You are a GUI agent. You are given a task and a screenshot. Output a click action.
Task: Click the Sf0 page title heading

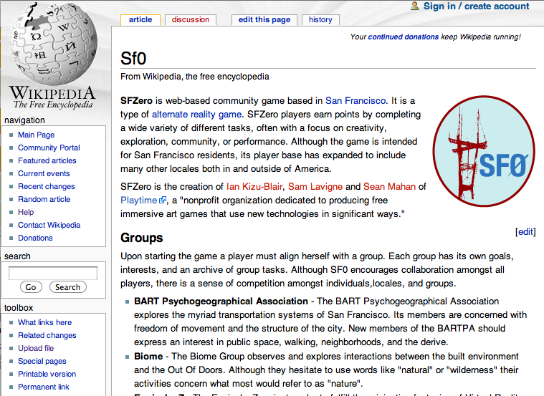tap(133, 58)
